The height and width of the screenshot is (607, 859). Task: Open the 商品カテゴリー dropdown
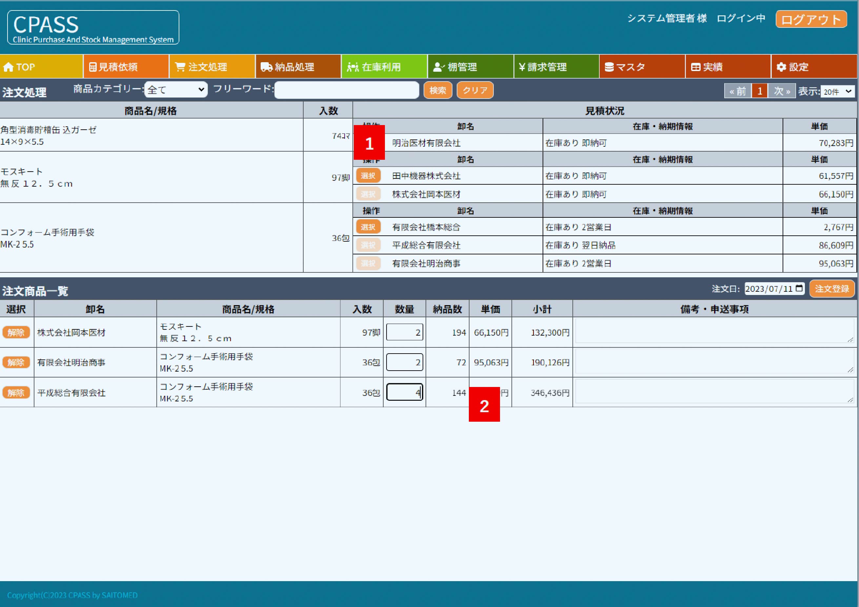click(x=176, y=90)
